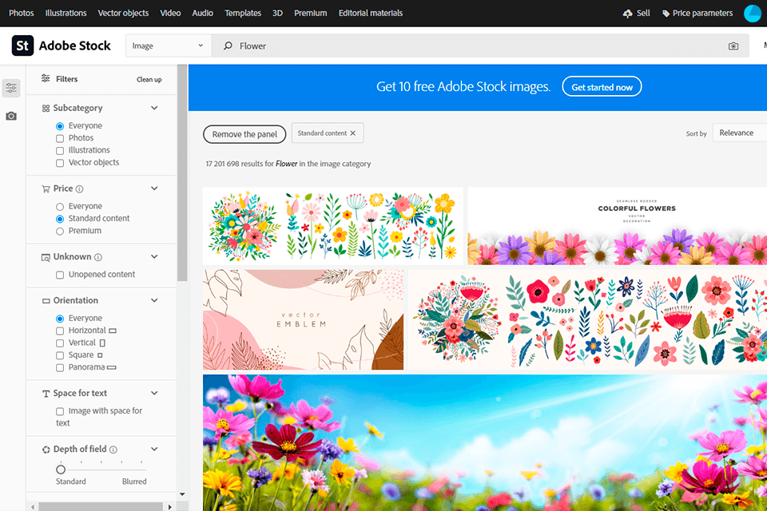Click the Clean up link in Filters

pyautogui.click(x=149, y=79)
